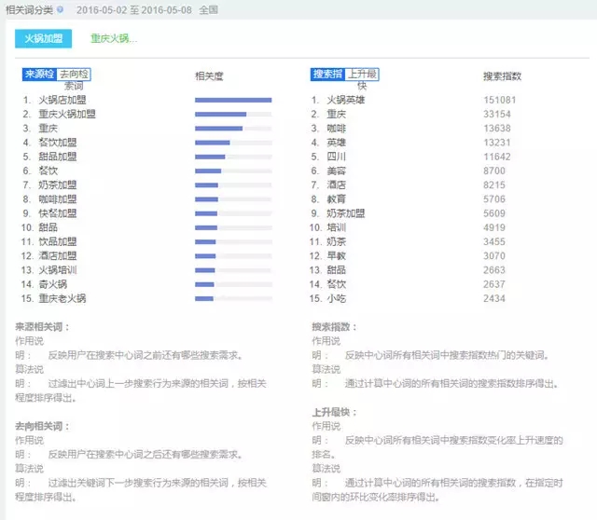Click the help icon beside 相关词分类
This screenshot has width=597, height=520.
(61, 9)
